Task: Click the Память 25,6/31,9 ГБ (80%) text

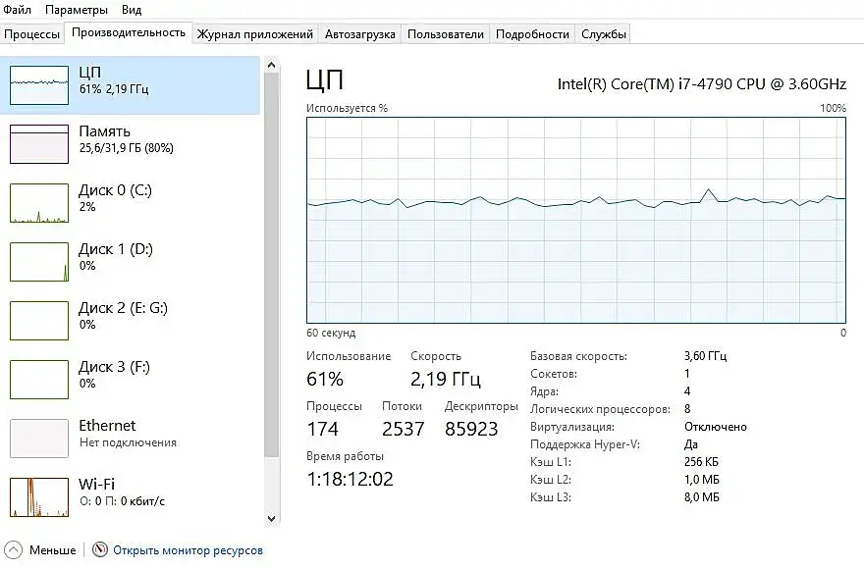Action: click(x=127, y=147)
